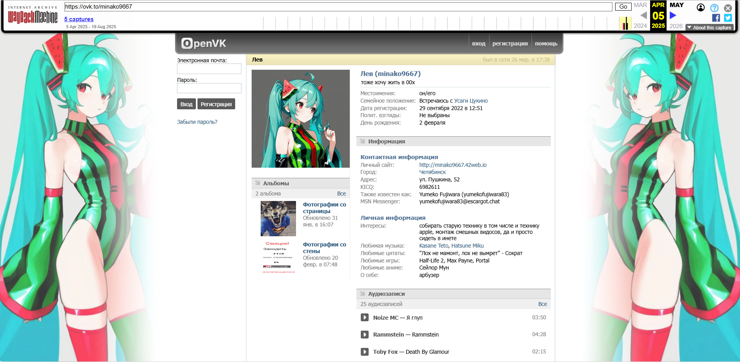The width and height of the screenshot is (740, 362).
Task: Focus the Пароль input field
Action: [209, 88]
